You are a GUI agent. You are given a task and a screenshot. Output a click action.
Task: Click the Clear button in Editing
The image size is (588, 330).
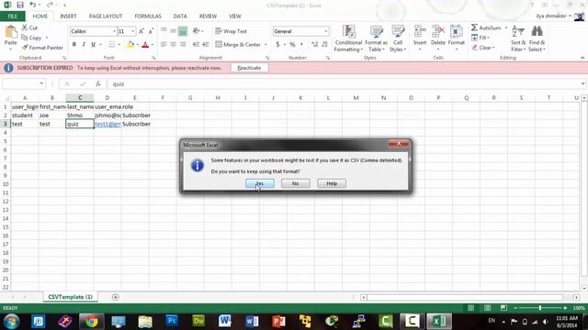coord(484,48)
